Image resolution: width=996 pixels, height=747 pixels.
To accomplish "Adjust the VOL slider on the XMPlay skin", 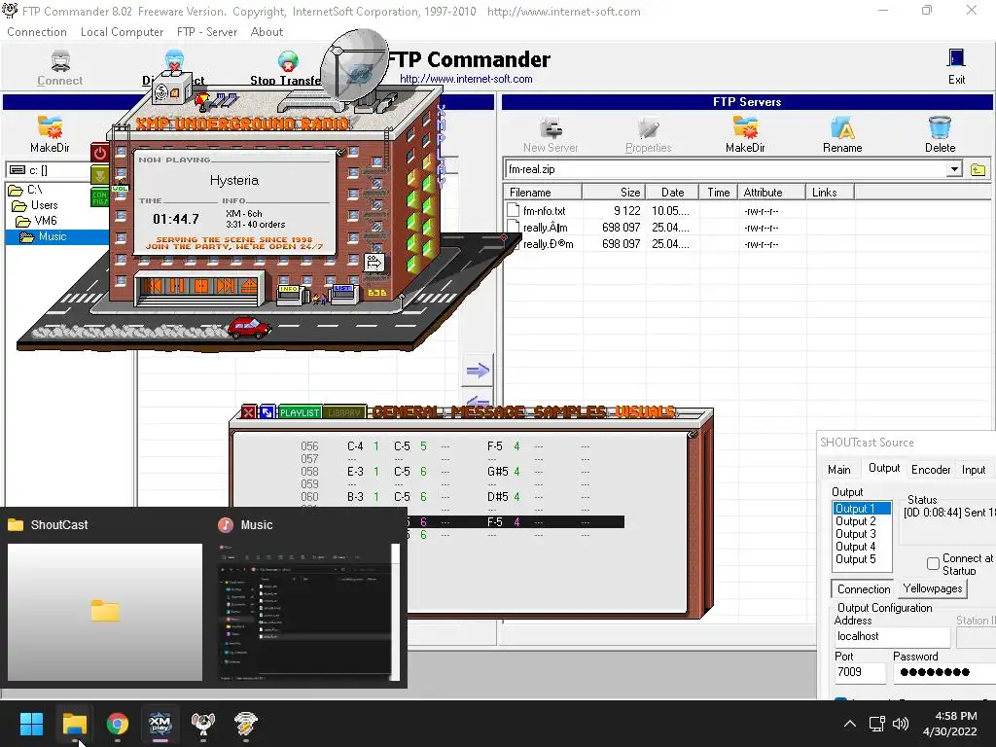I will pyautogui.click(x=120, y=189).
